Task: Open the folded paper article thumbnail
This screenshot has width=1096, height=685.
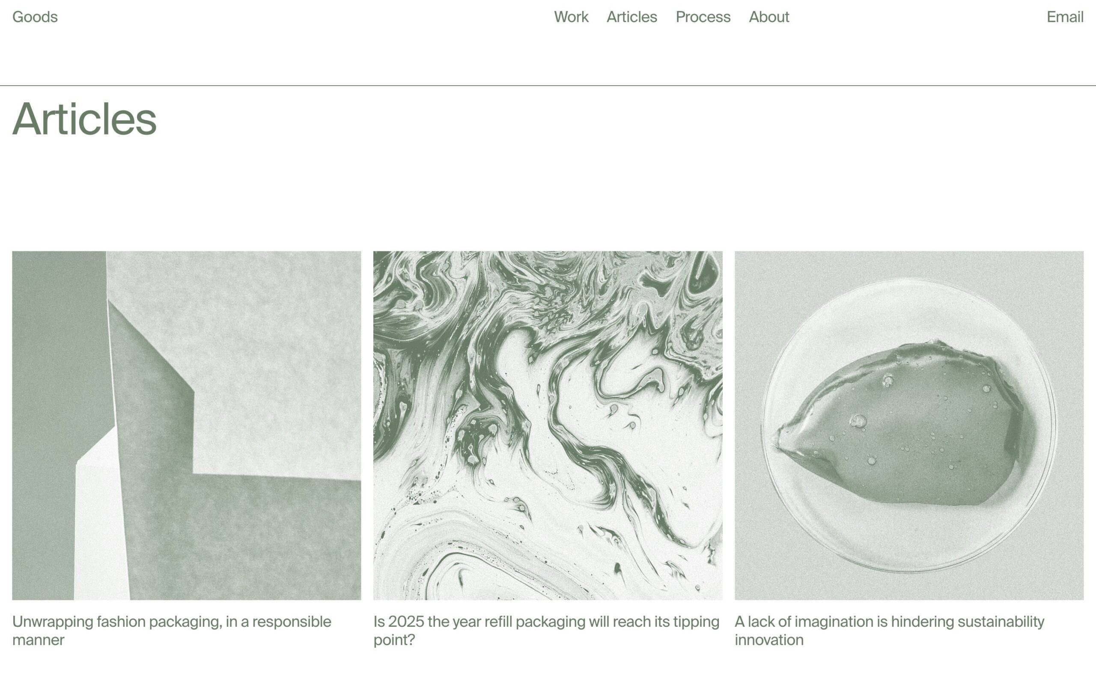Action: tap(187, 426)
